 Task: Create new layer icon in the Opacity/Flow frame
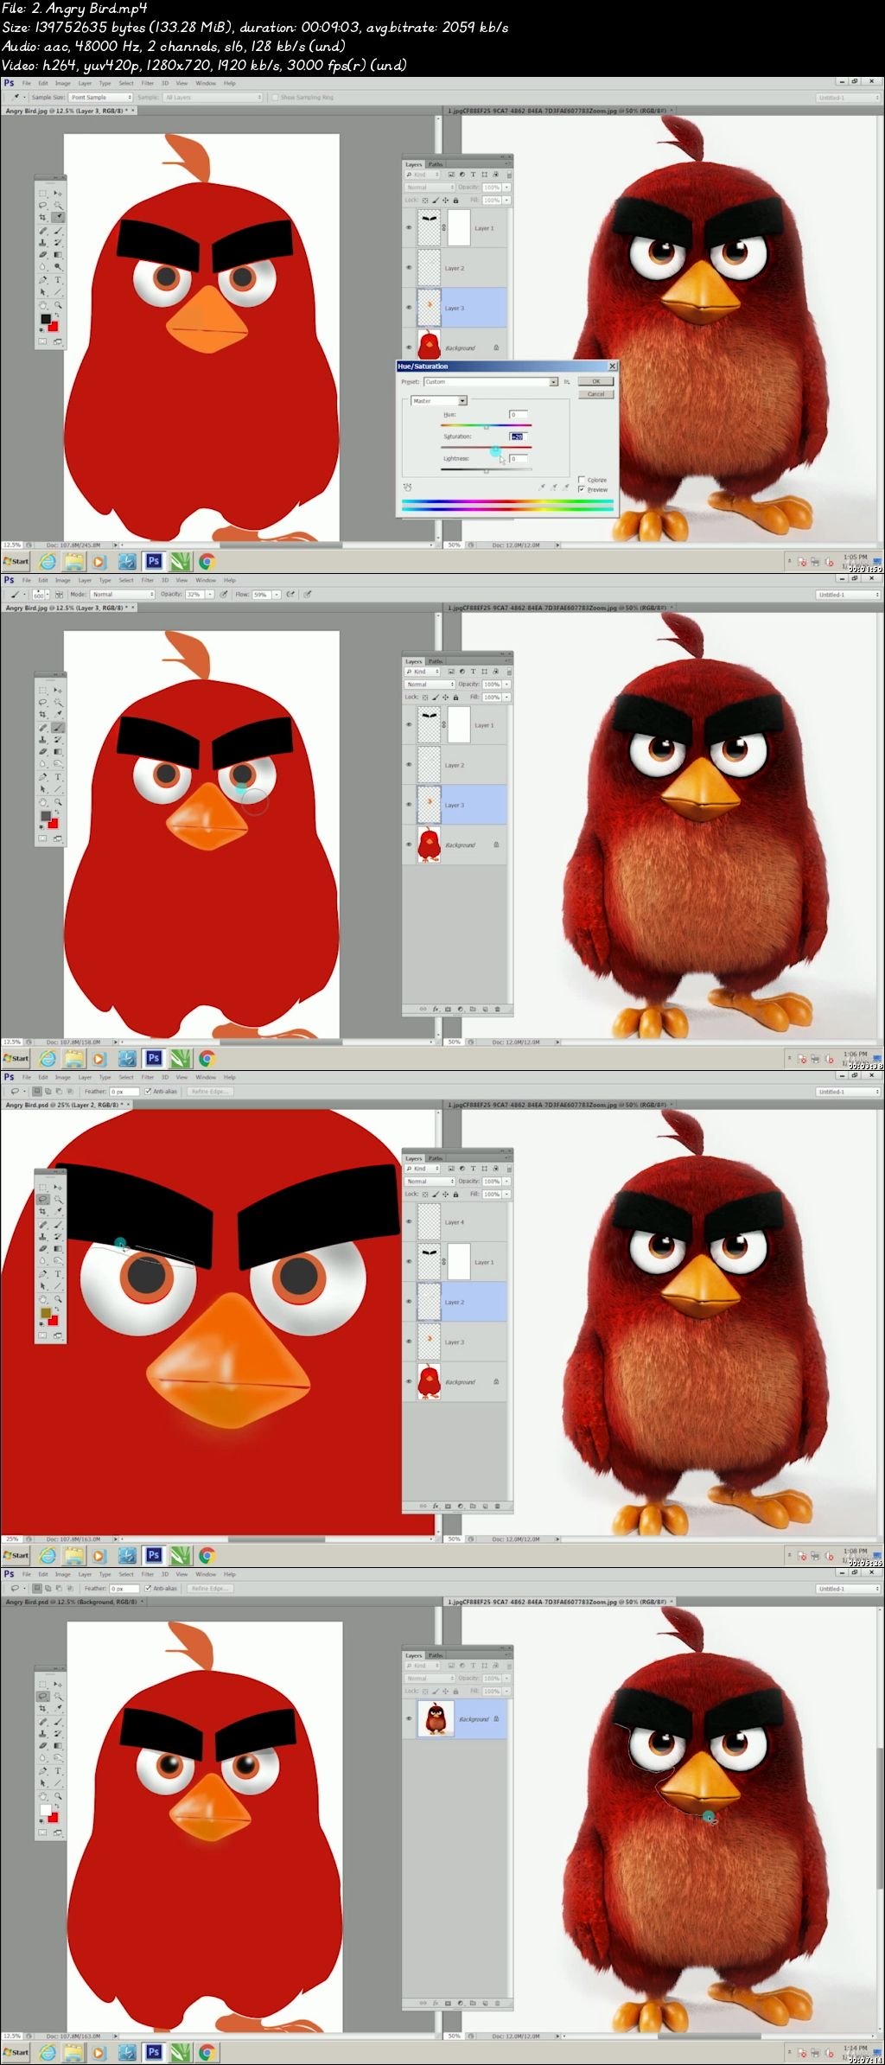[x=485, y=1009]
